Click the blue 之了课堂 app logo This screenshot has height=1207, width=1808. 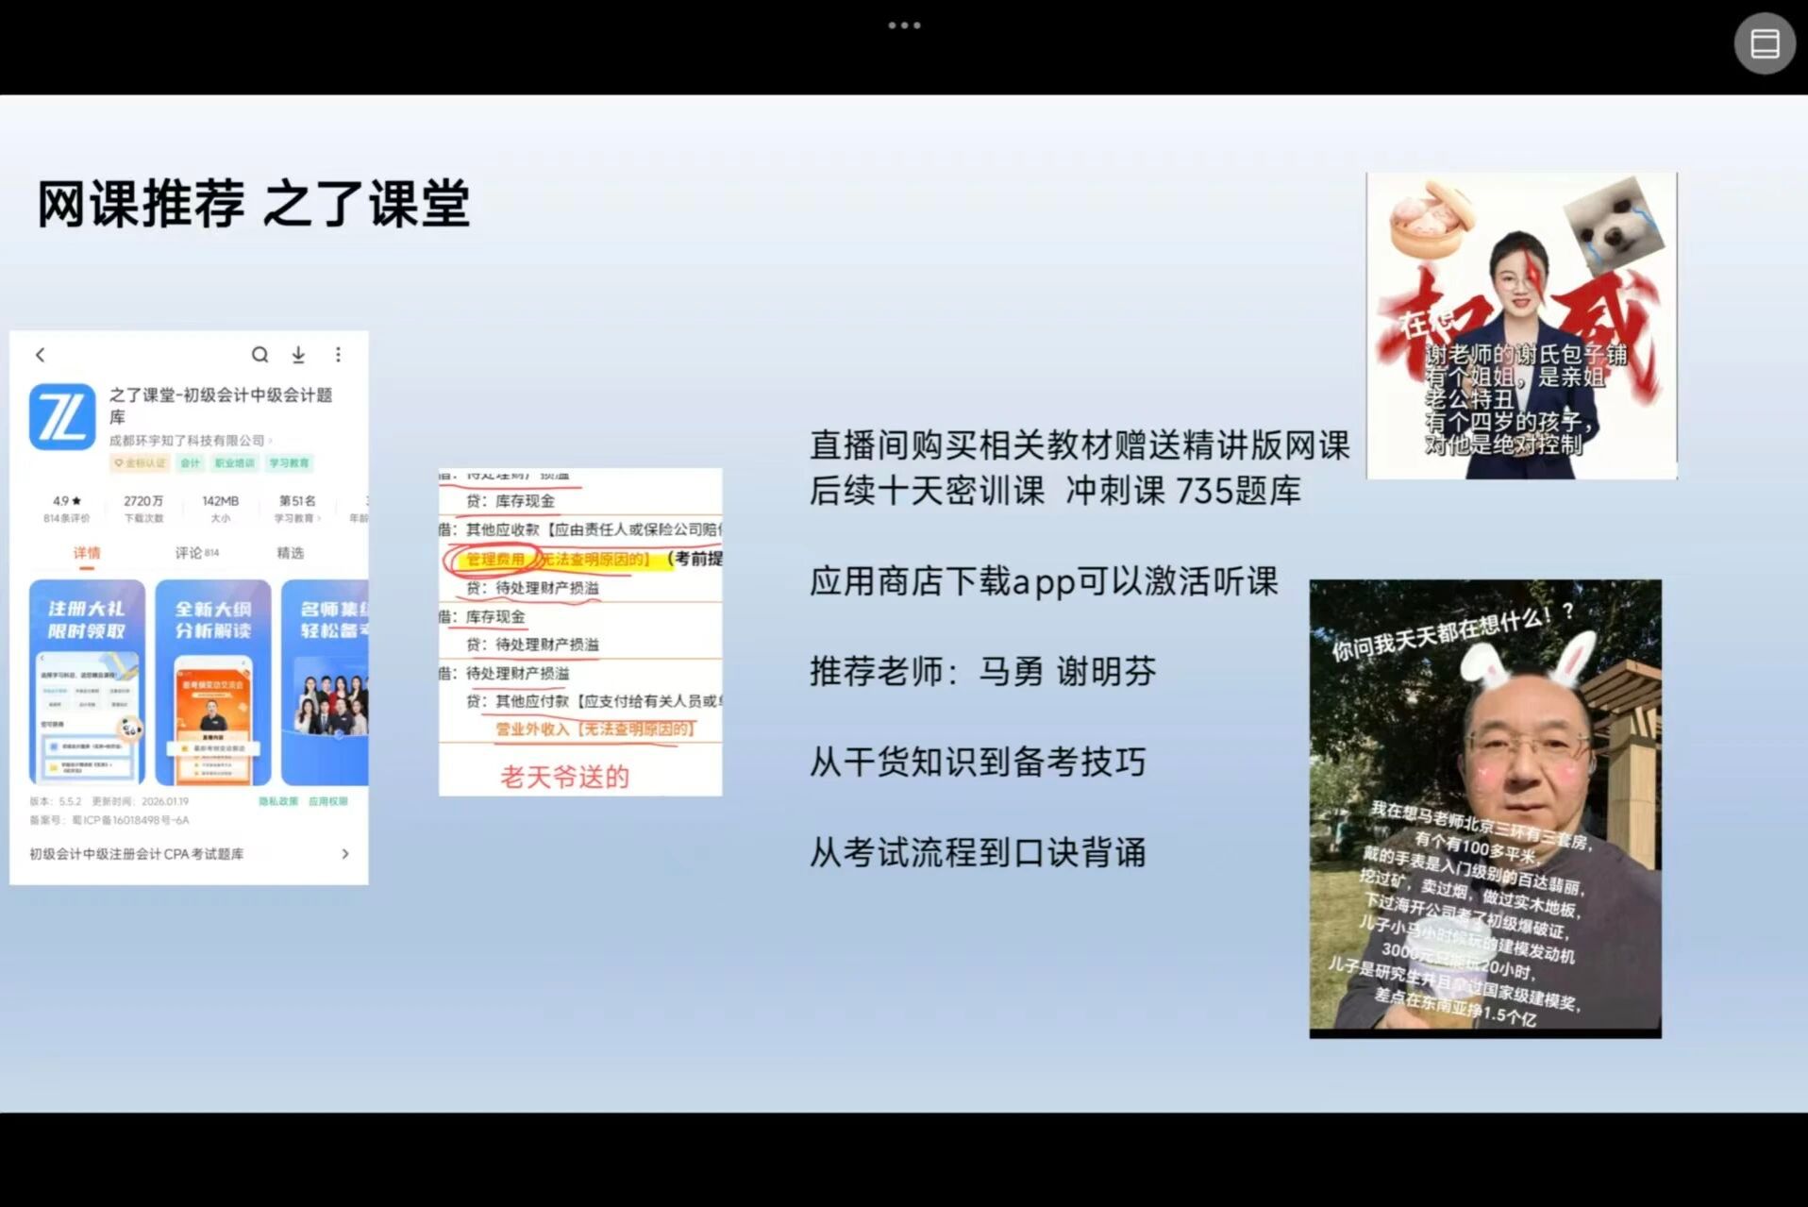pyautogui.click(x=62, y=416)
